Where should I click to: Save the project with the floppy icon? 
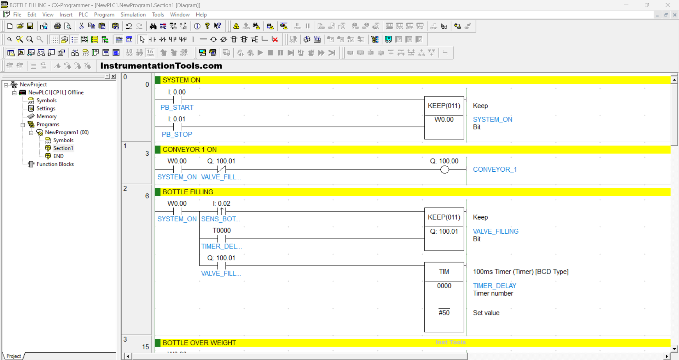(x=30, y=26)
